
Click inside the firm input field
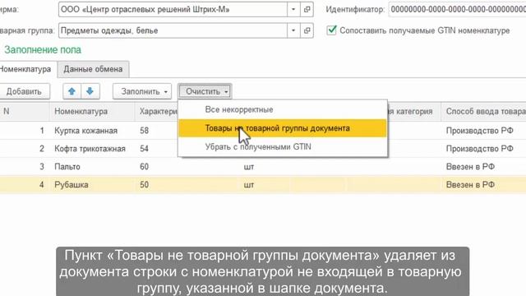click(x=173, y=9)
